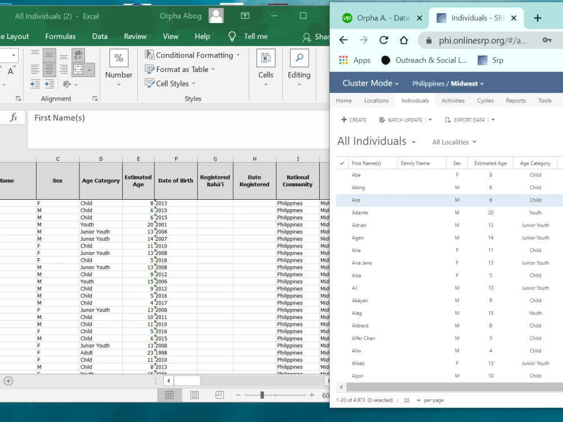
Task: Toggle Middle Align in Excel ribbon
Action: (49, 55)
